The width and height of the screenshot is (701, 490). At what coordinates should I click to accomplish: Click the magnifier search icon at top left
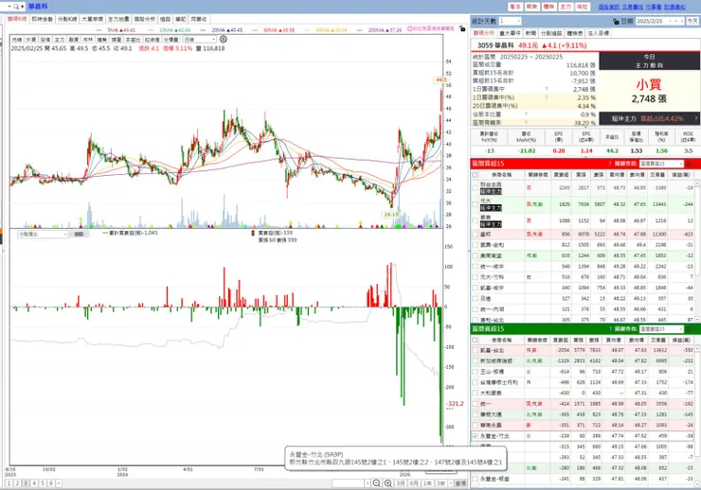tap(16, 7)
